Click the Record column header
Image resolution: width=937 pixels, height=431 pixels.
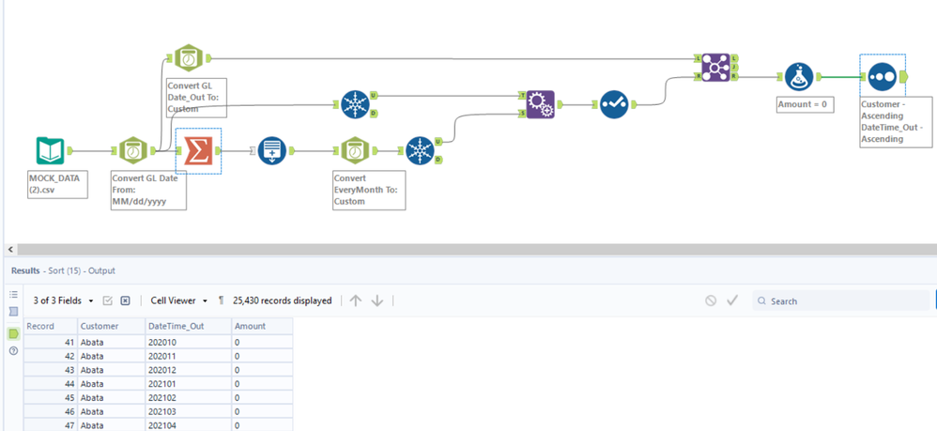point(50,327)
